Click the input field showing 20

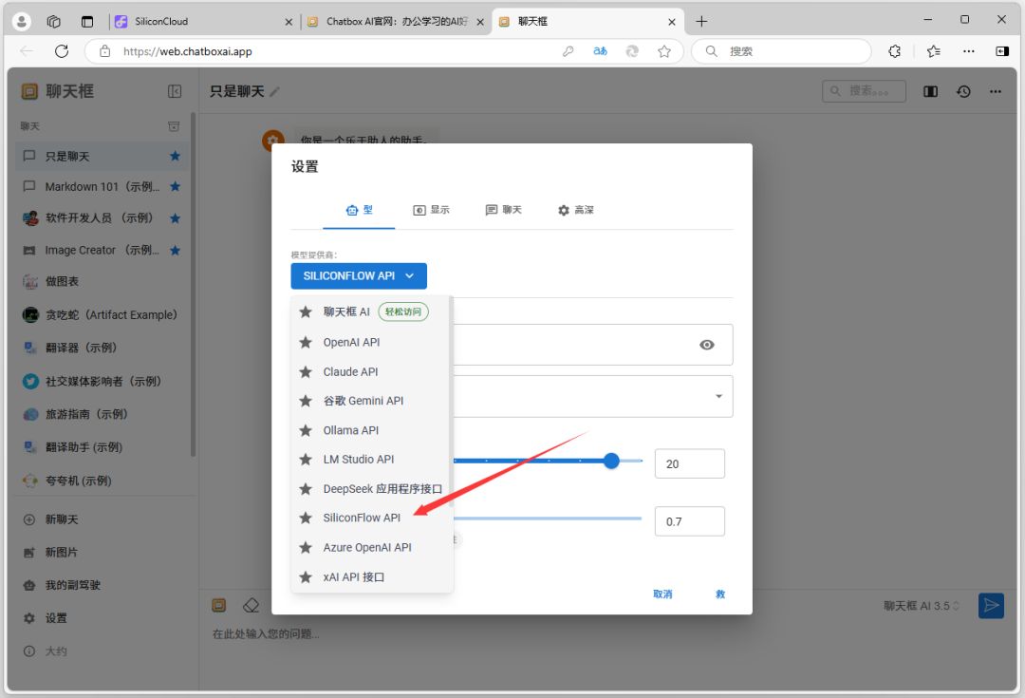coord(690,463)
